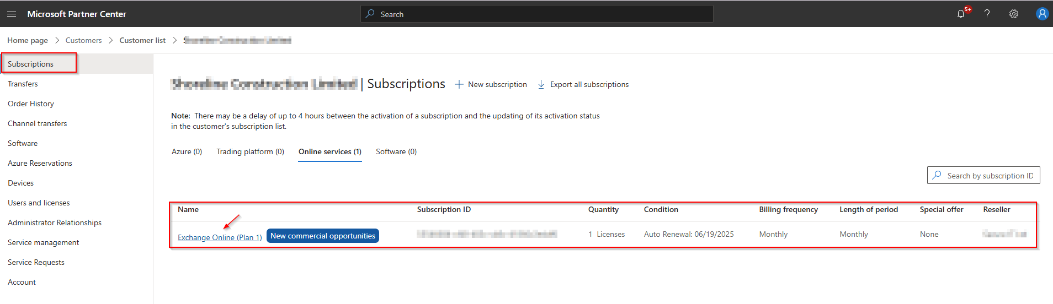Click the plus icon for New subscription

coord(459,84)
